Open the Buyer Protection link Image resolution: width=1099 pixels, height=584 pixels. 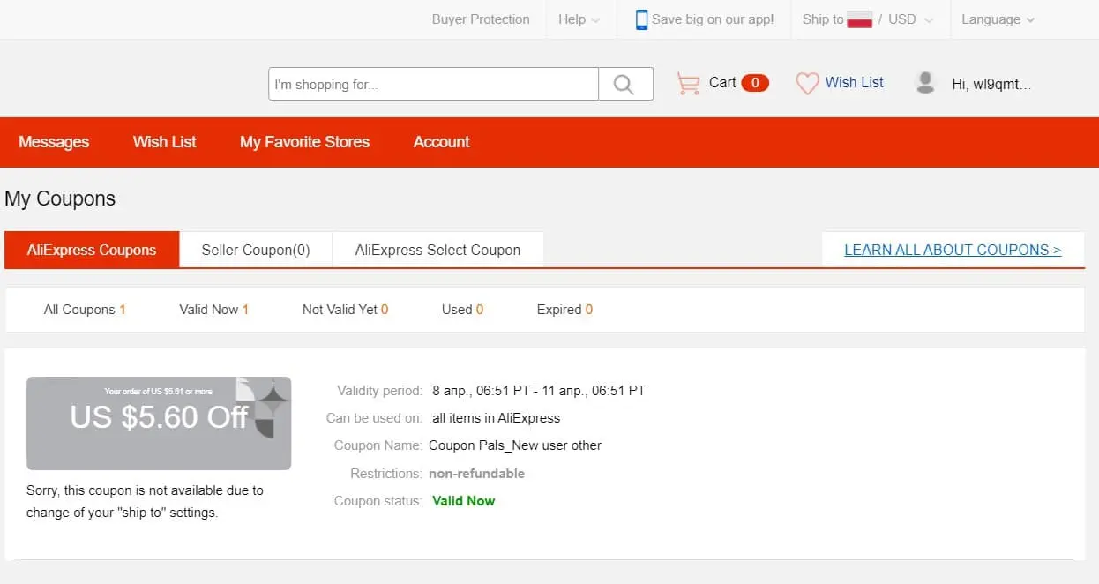coord(481,19)
